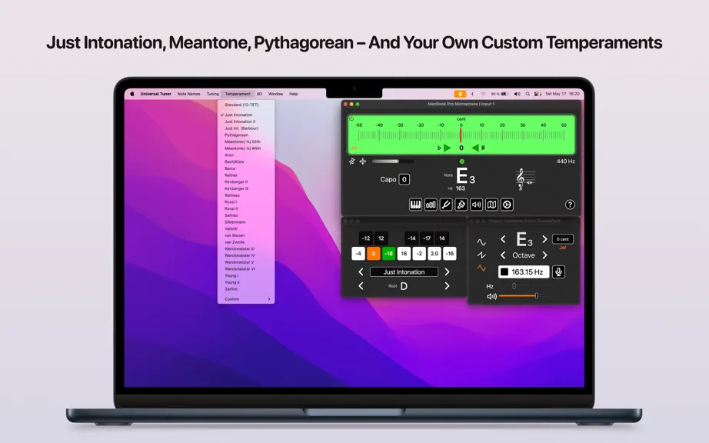Toggle the -4 white key cell
The height and width of the screenshot is (443, 709).
tap(358, 254)
